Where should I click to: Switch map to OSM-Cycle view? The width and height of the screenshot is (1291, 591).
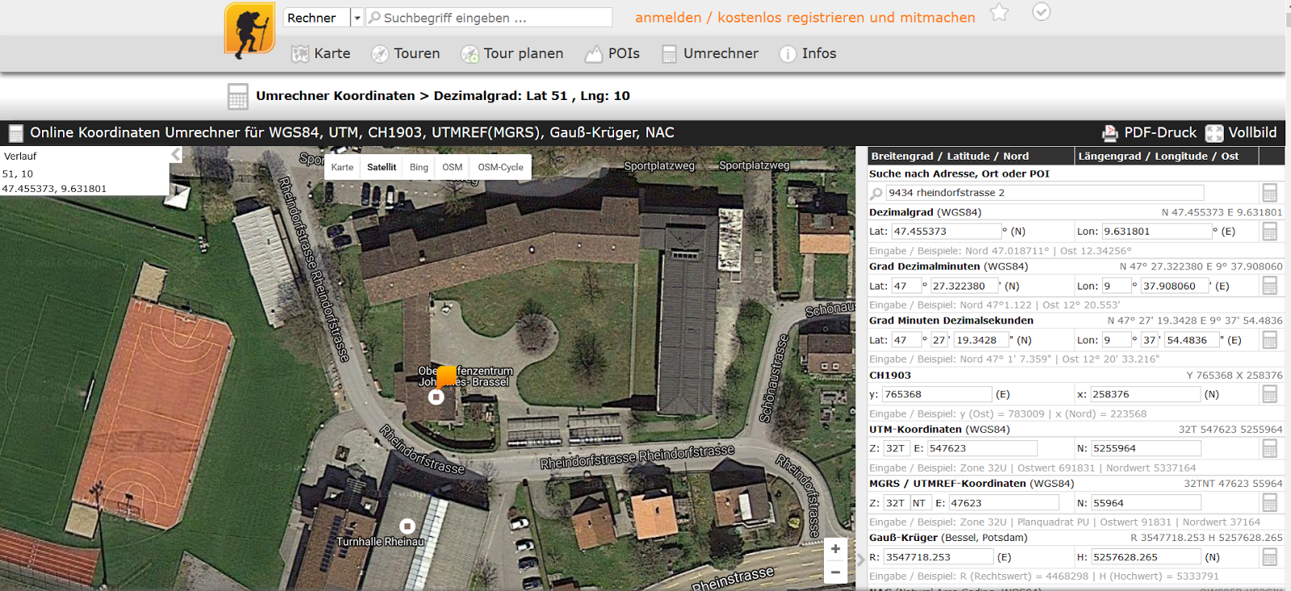(x=500, y=167)
